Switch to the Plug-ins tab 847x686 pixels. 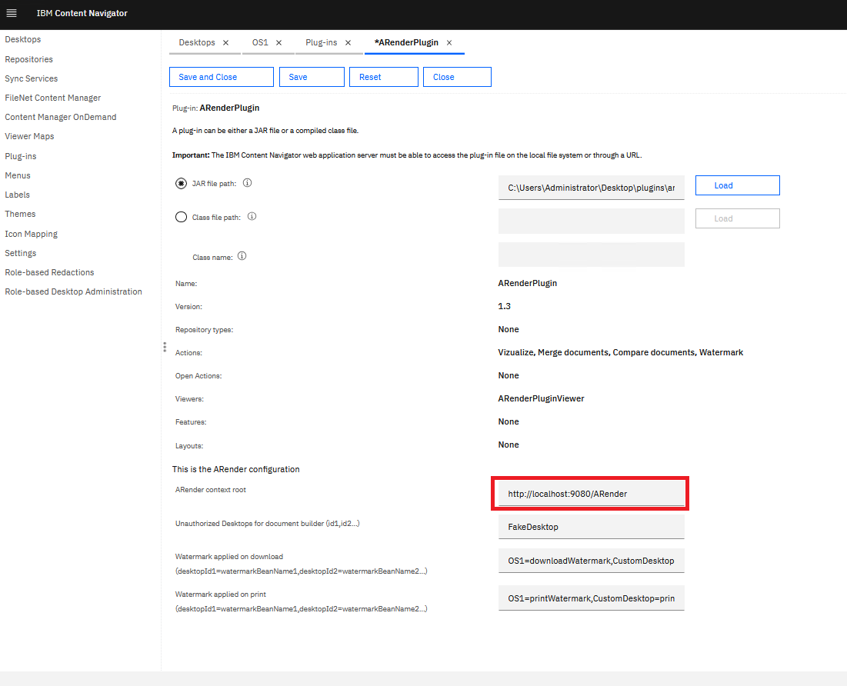tap(321, 43)
